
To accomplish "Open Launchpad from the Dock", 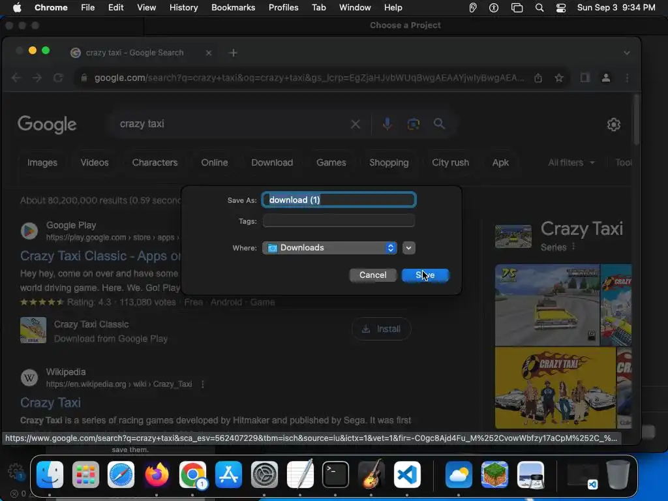I will coord(85,474).
